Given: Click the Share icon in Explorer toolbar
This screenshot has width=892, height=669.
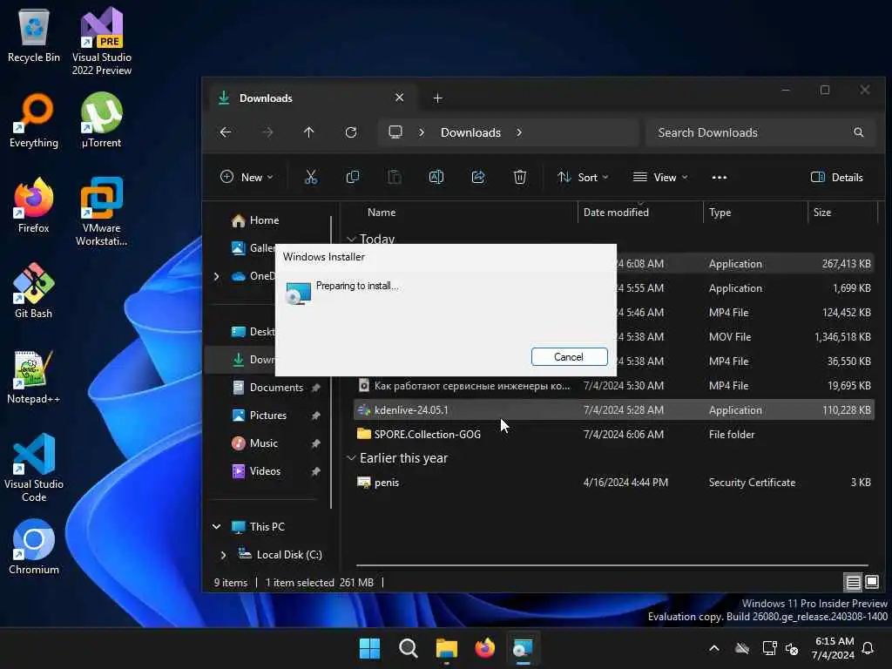Looking at the screenshot, I should pyautogui.click(x=478, y=178).
